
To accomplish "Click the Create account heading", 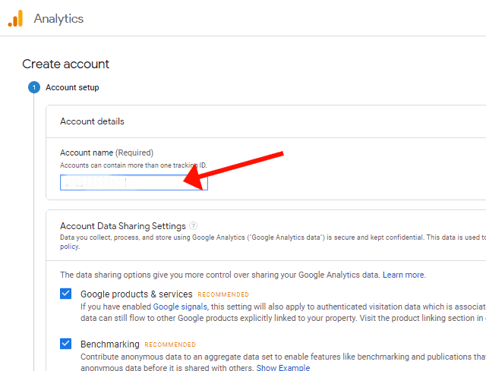I will click(66, 64).
